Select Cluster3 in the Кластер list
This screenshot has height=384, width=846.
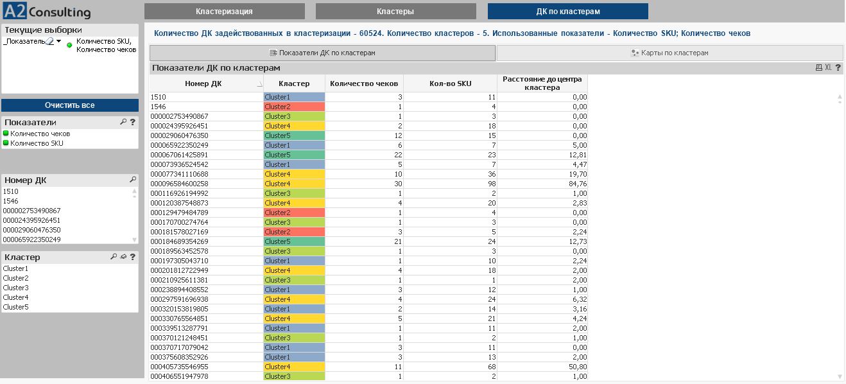click(16, 288)
